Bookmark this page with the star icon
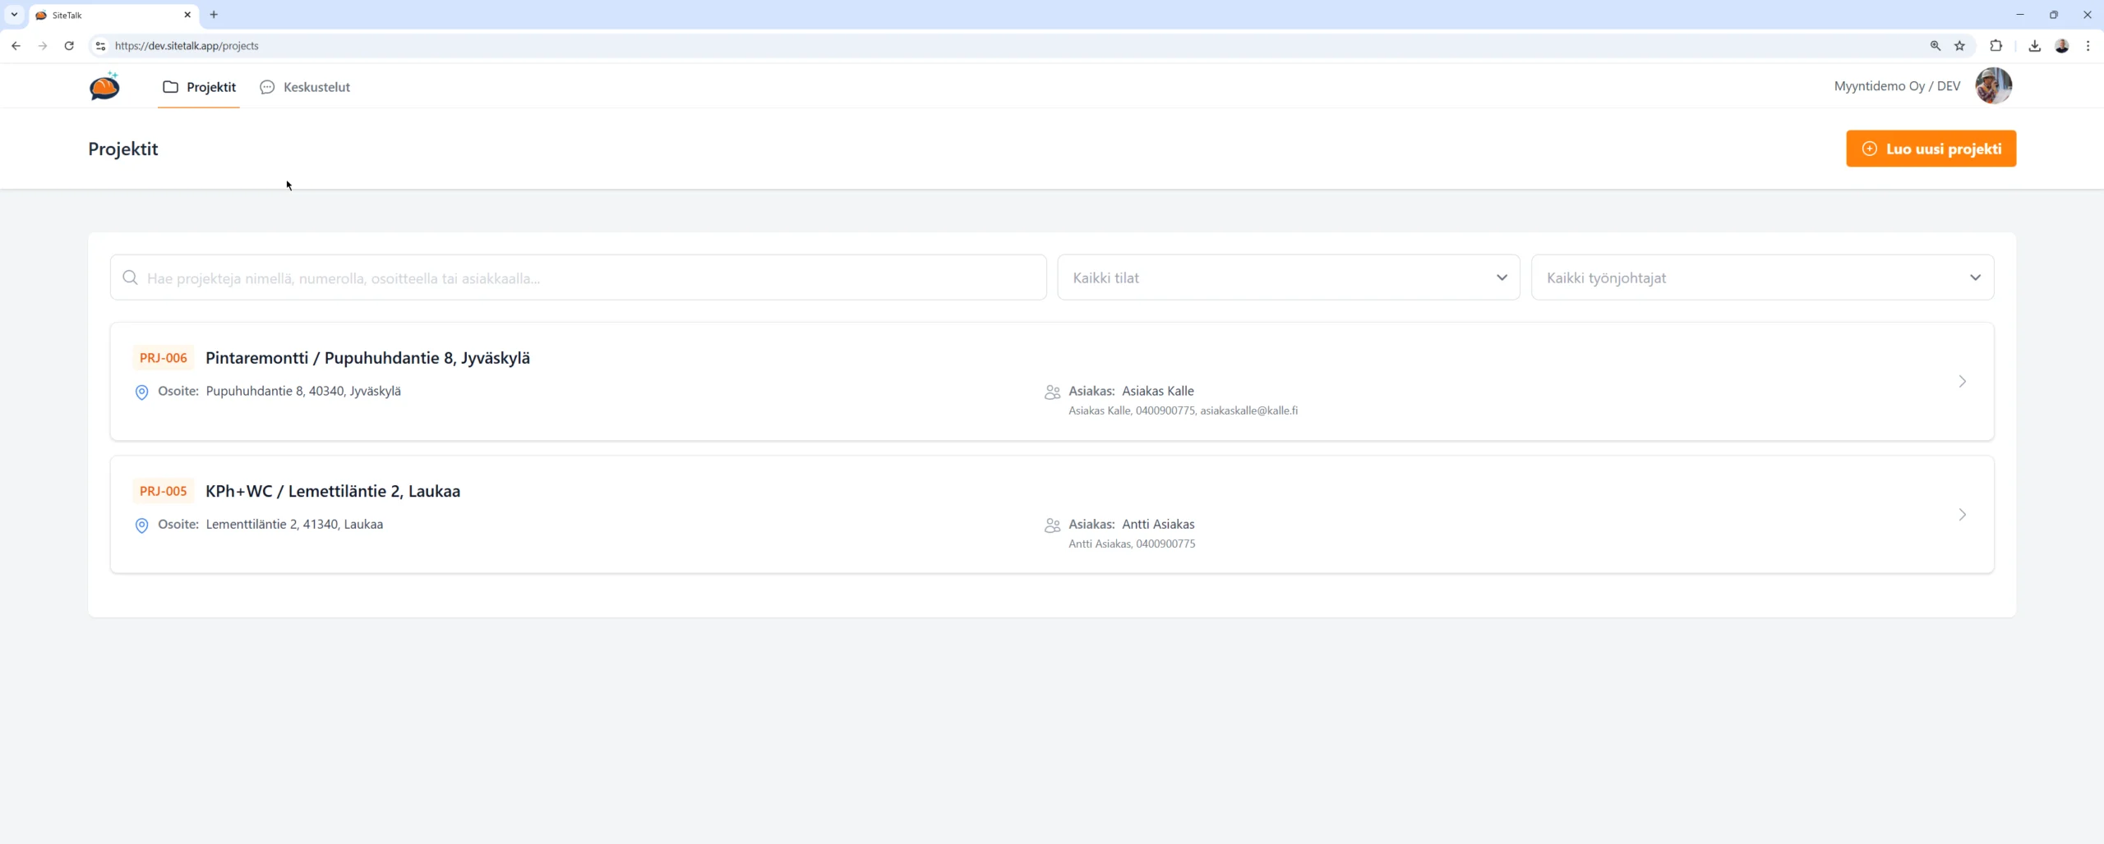The image size is (2104, 844). click(x=1959, y=46)
